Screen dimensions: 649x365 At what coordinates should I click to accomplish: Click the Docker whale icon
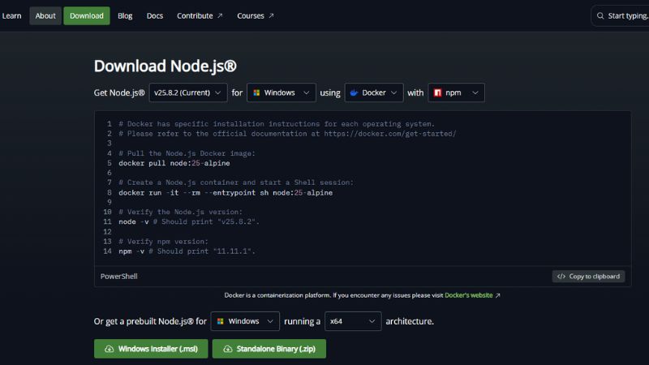pos(354,92)
